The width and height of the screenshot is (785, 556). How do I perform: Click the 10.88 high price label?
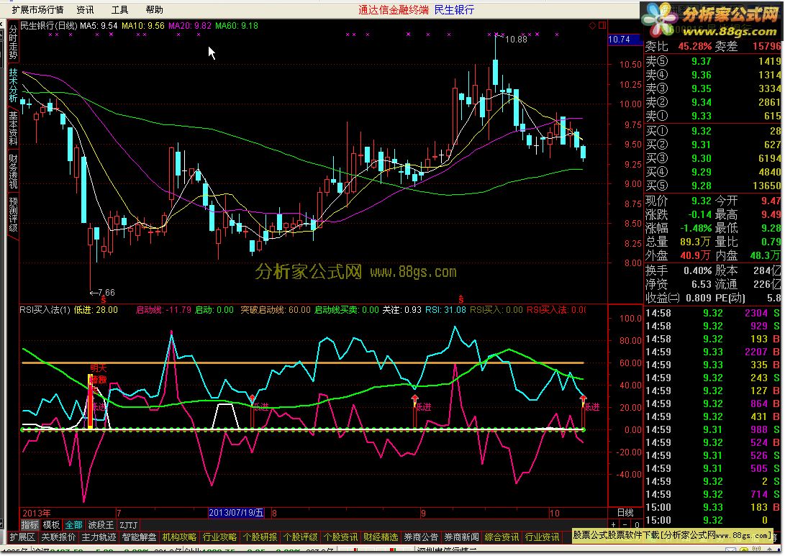[516, 39]
